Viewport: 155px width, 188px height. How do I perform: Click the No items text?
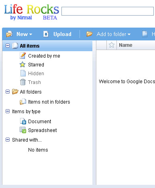(38, 150)
